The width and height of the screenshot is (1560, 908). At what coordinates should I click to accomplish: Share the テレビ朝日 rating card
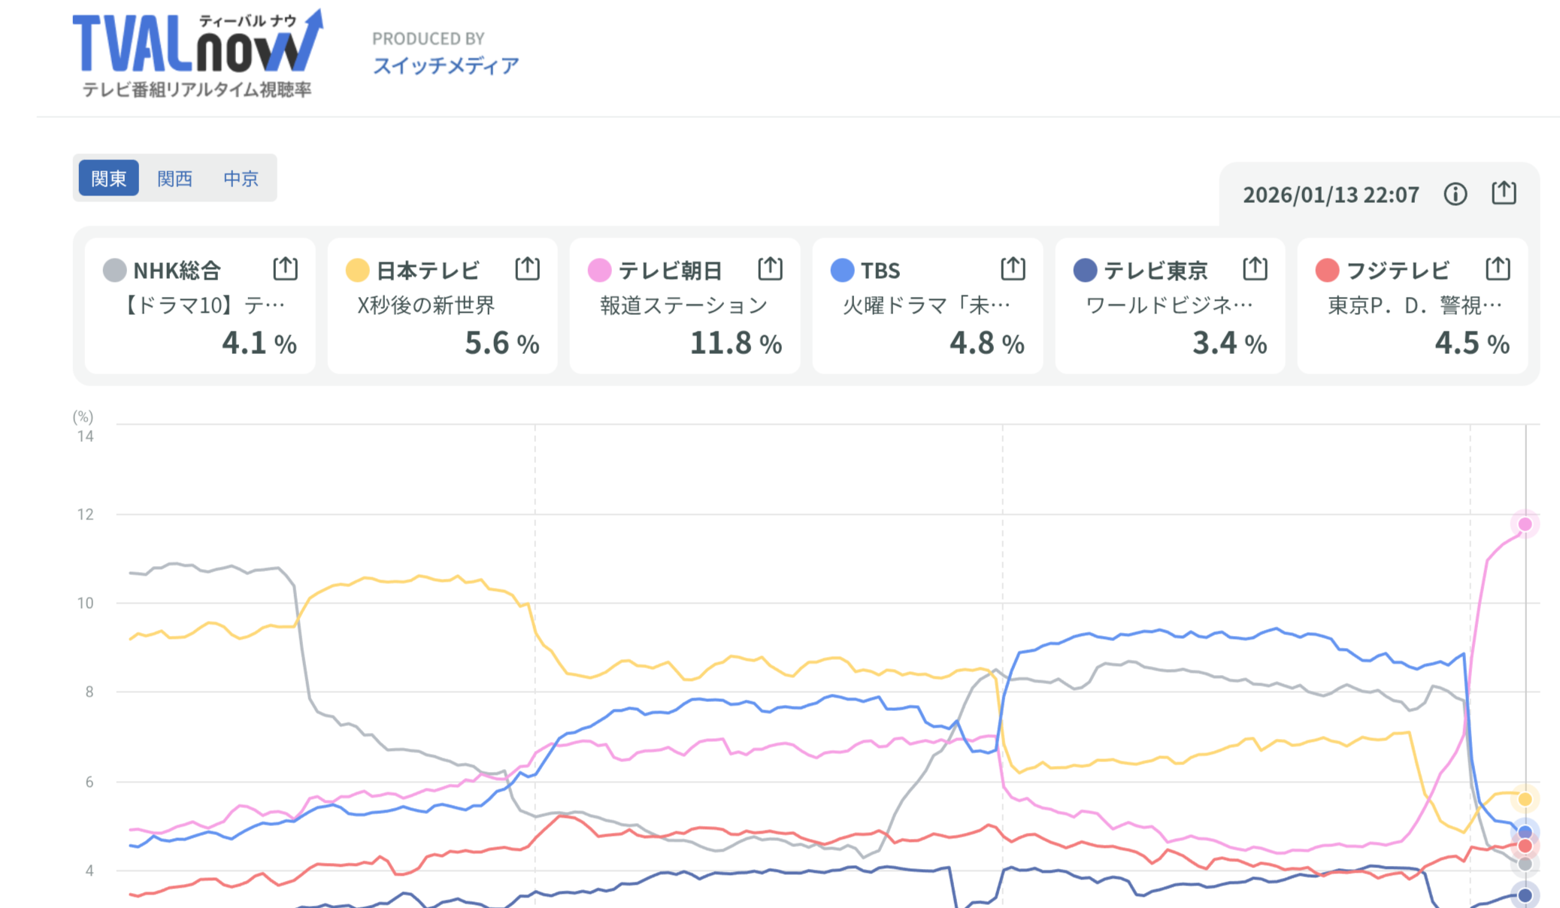(770, 268)
